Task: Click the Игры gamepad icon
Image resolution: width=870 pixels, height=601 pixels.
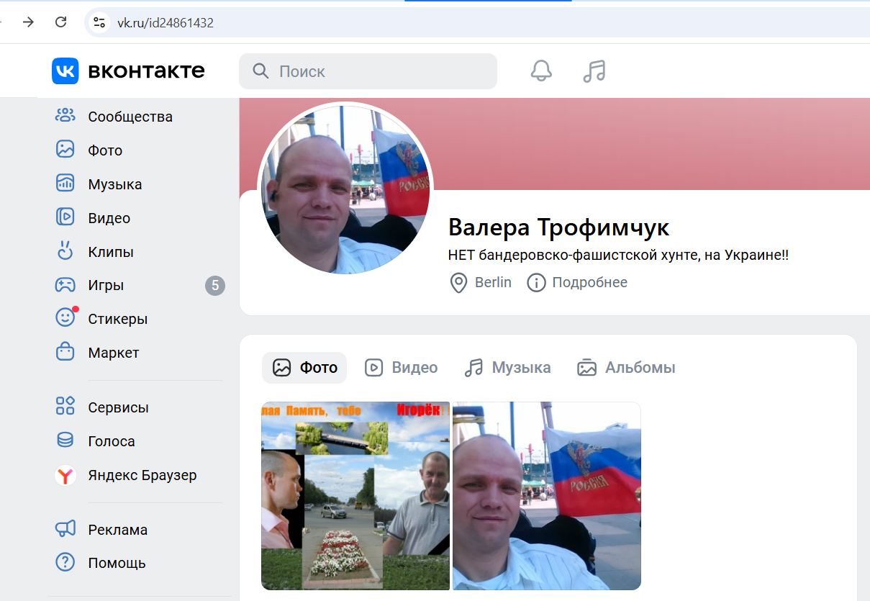Action: (x=65, y=285)
